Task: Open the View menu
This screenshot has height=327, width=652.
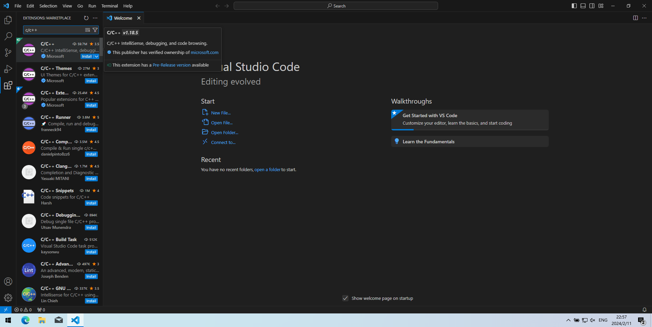Action: coord(67,6)
